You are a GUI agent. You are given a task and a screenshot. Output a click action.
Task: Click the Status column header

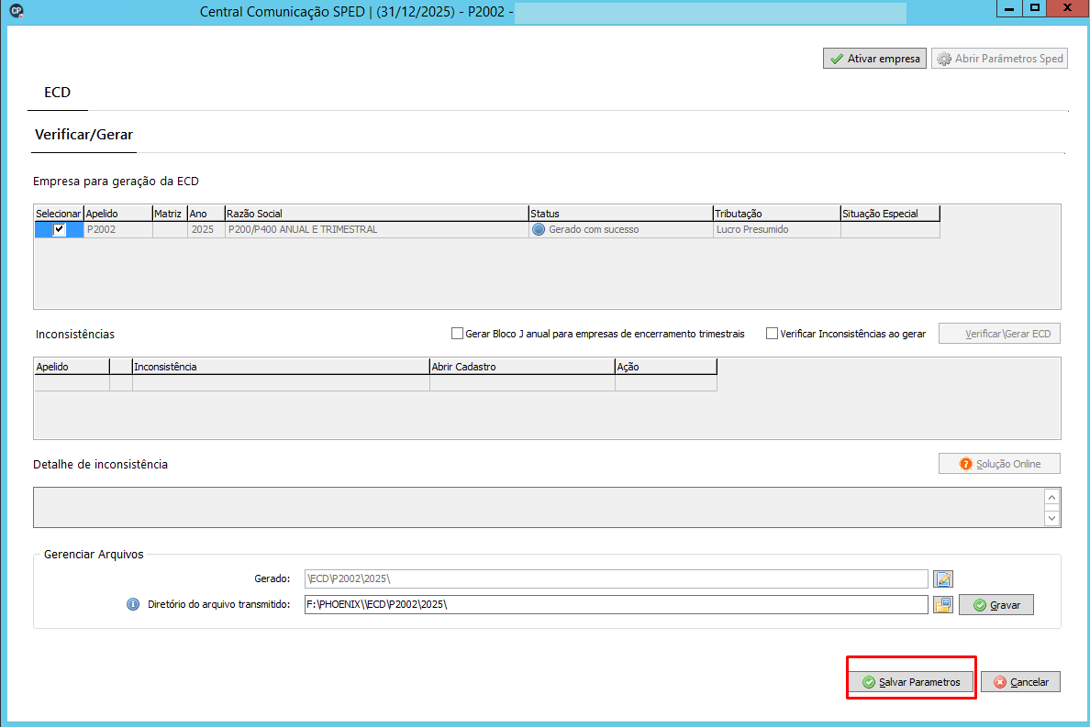click(x=621, y=214)
